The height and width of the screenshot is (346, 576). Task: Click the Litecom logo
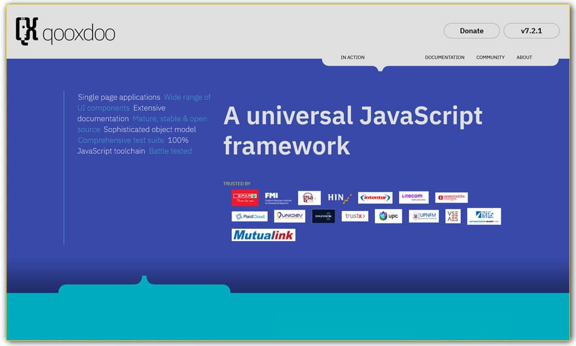point(414,197)
